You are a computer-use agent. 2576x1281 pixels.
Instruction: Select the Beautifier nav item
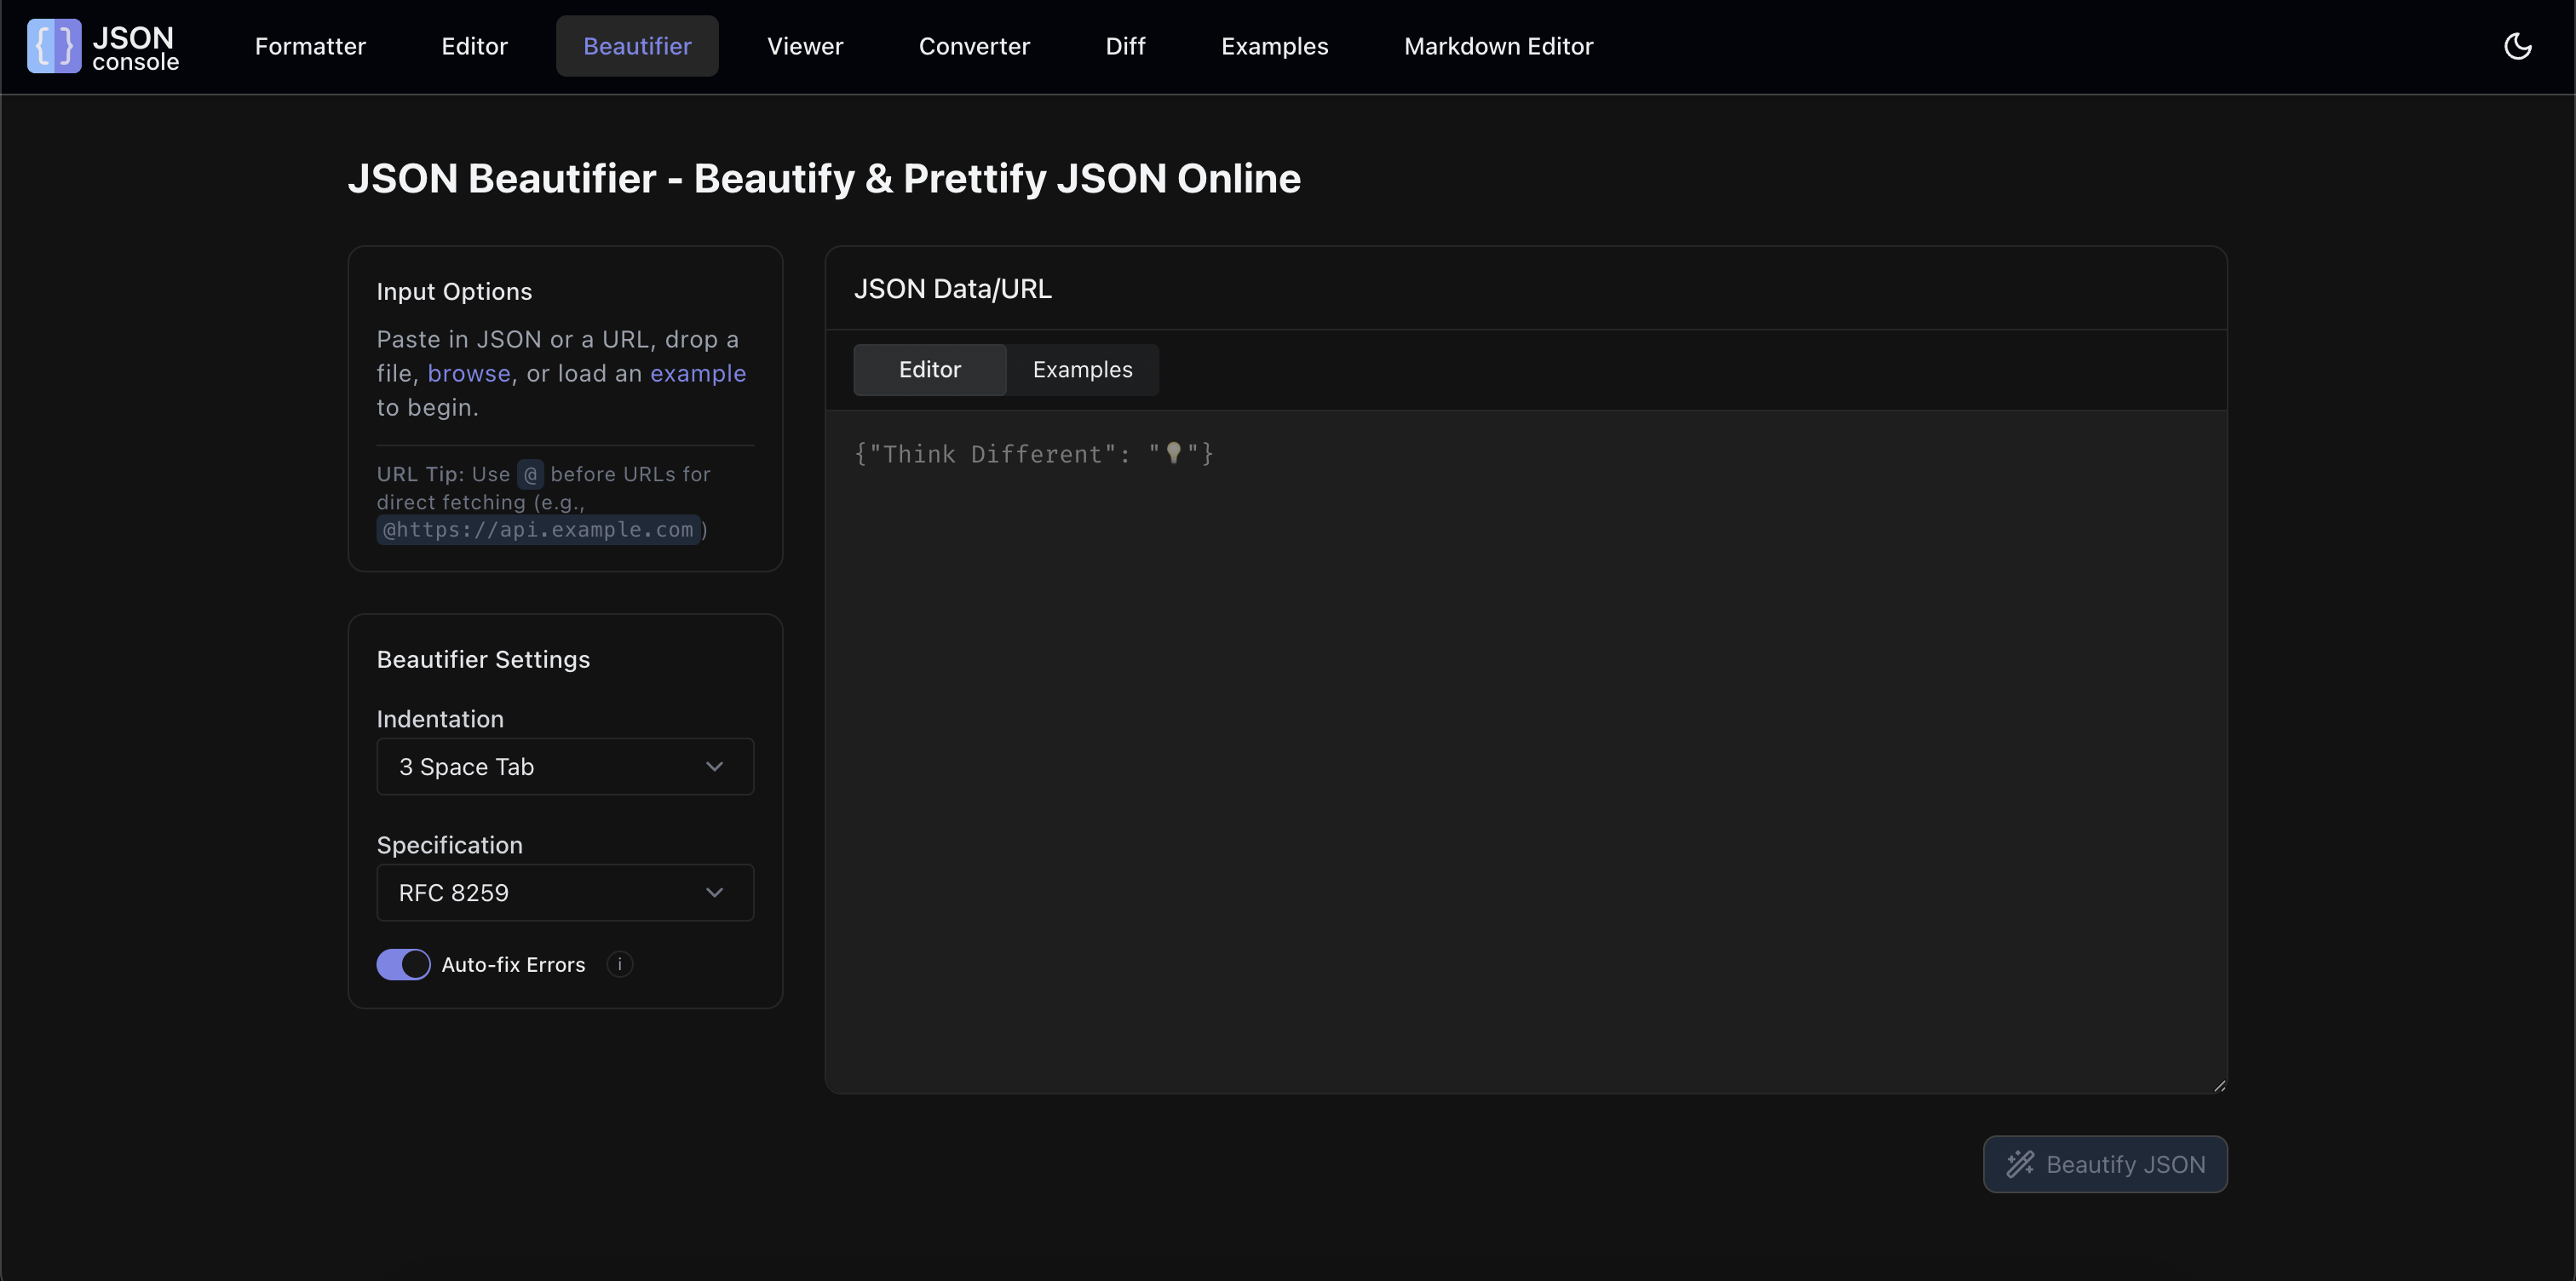coord(637,46)
